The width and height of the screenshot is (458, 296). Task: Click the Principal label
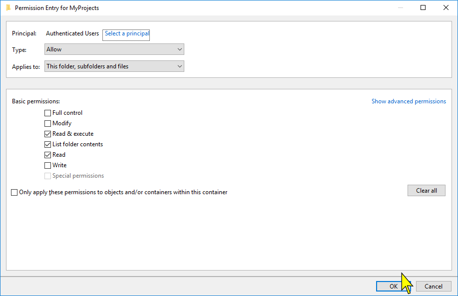coord(24,33)
